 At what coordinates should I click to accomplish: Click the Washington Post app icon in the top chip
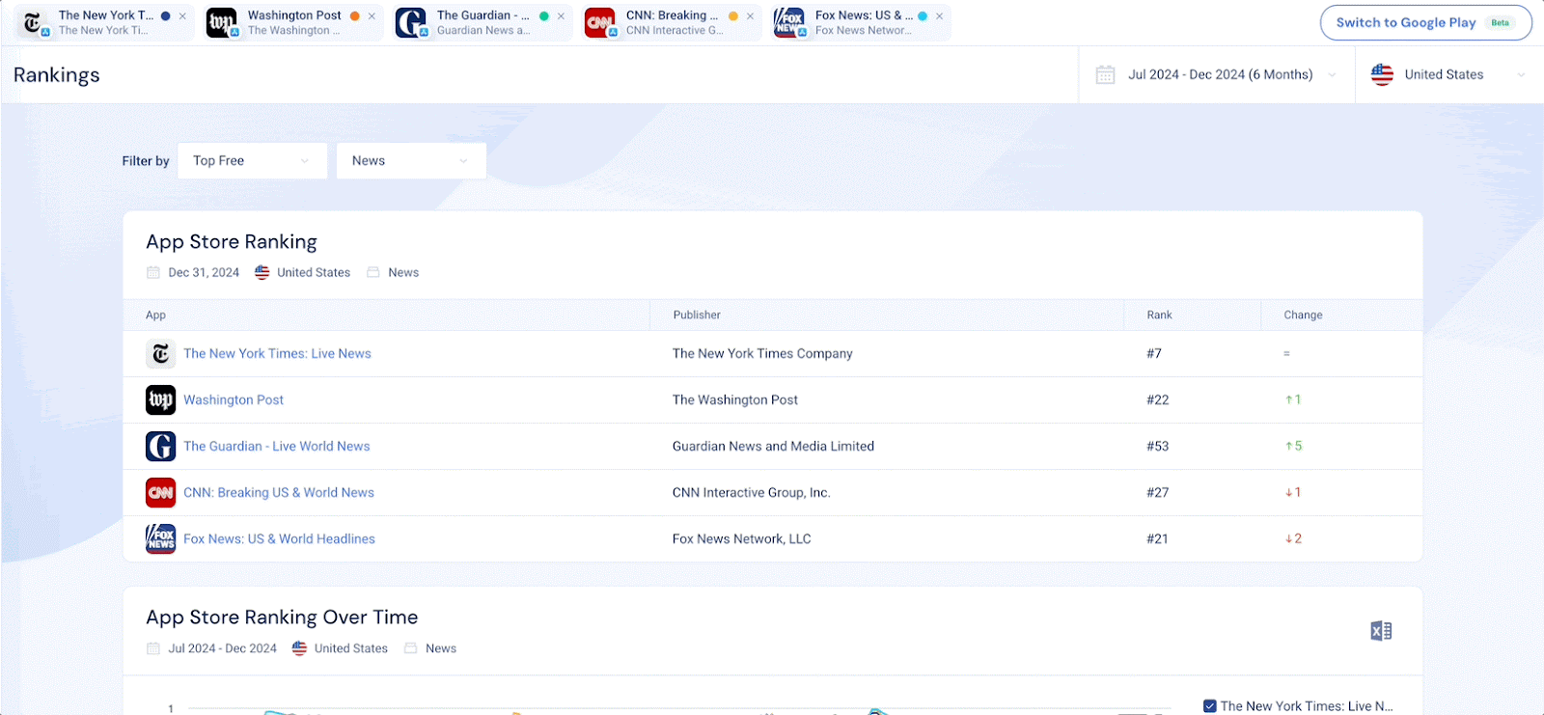tap(222, 23)
